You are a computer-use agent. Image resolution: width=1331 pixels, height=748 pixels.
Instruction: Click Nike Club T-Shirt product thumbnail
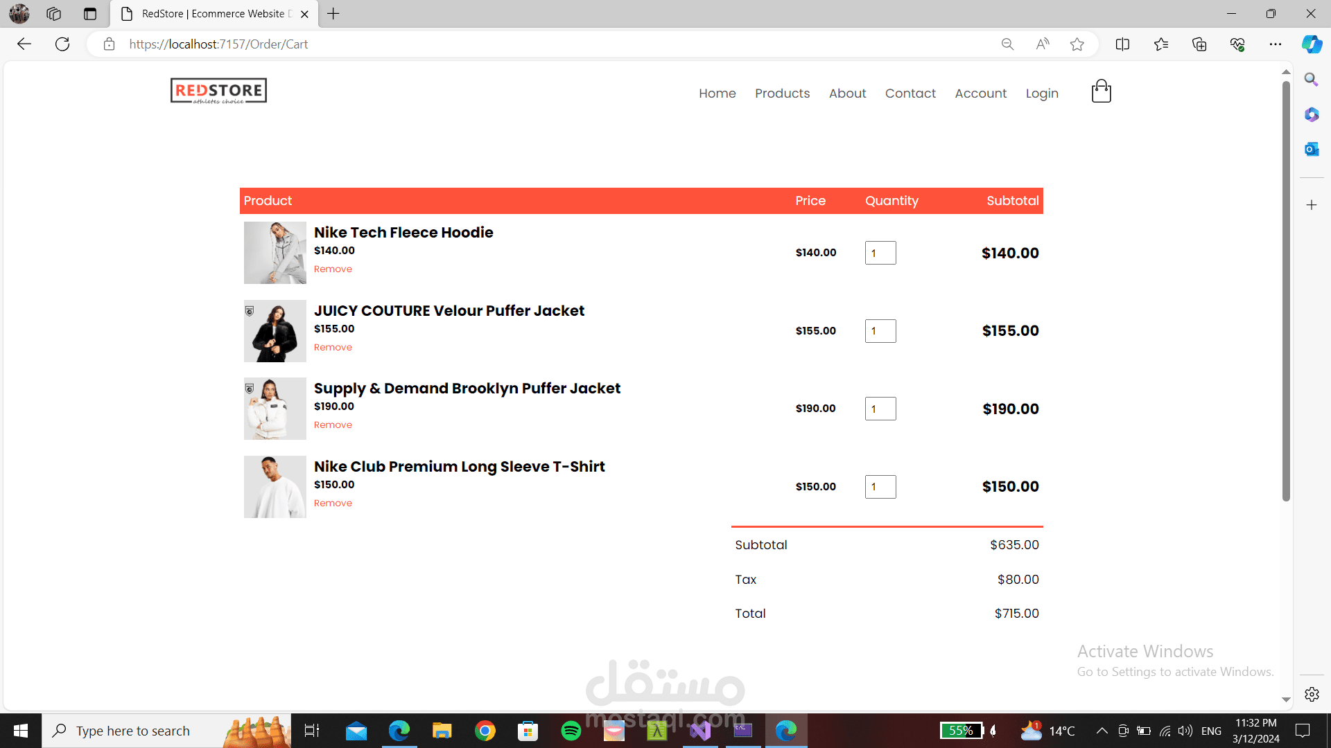(275, 487)
